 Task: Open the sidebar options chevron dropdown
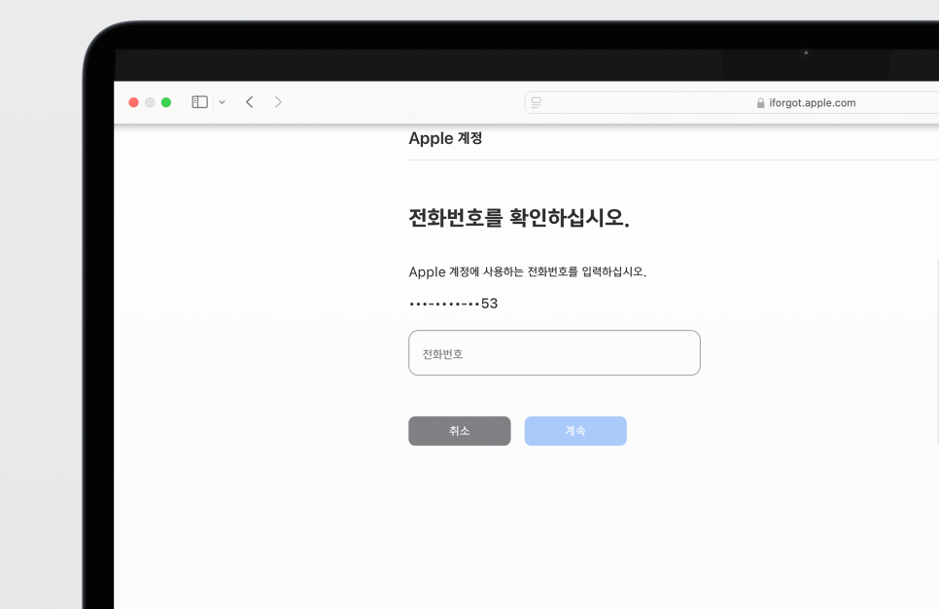(x=223, y=102)
